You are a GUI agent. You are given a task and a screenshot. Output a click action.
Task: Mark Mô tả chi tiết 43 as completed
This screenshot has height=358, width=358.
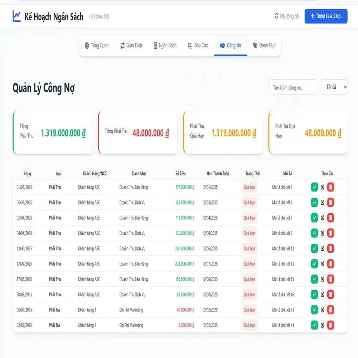[314, 310]
